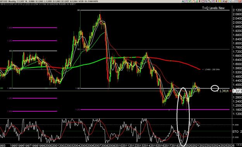This screenshot has width=242, height=147.
Task: Click the green checkmark toolbar icon
Action: pos(190,2)
